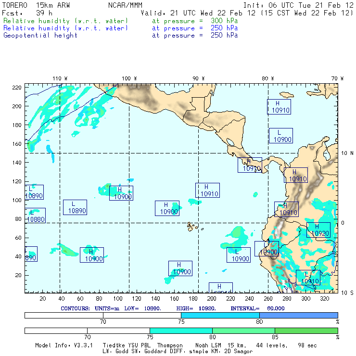Select the light green 80–85% swatch in lower colorbar
Screen dimensions: 356x356
pos(243,331)
